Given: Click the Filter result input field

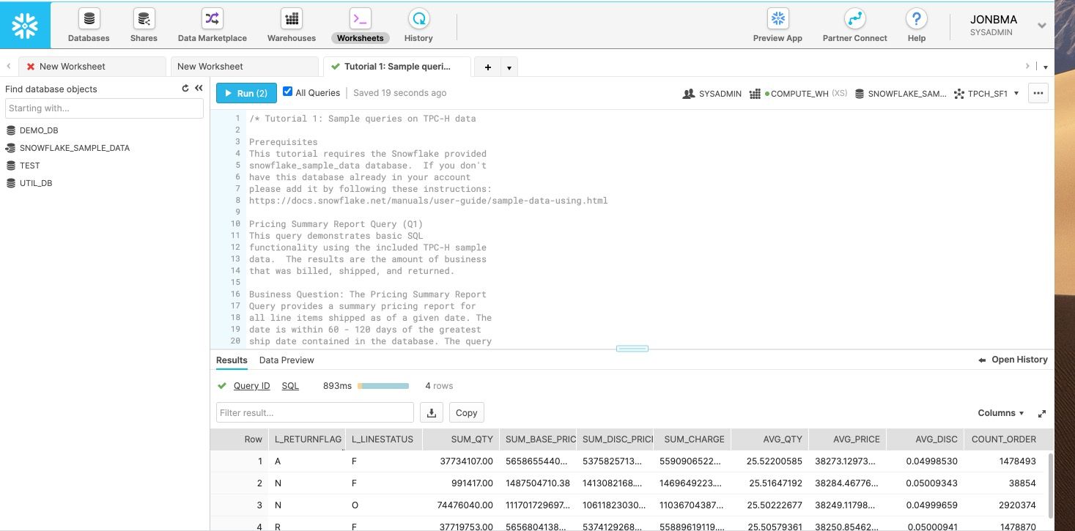Looking at the screenshot, I should click(x=315, y=412).
